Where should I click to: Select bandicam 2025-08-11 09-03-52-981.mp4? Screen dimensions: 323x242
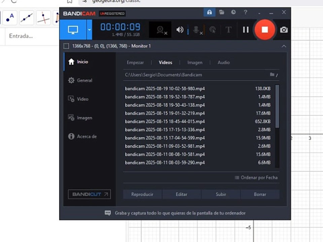coord(198,146)
